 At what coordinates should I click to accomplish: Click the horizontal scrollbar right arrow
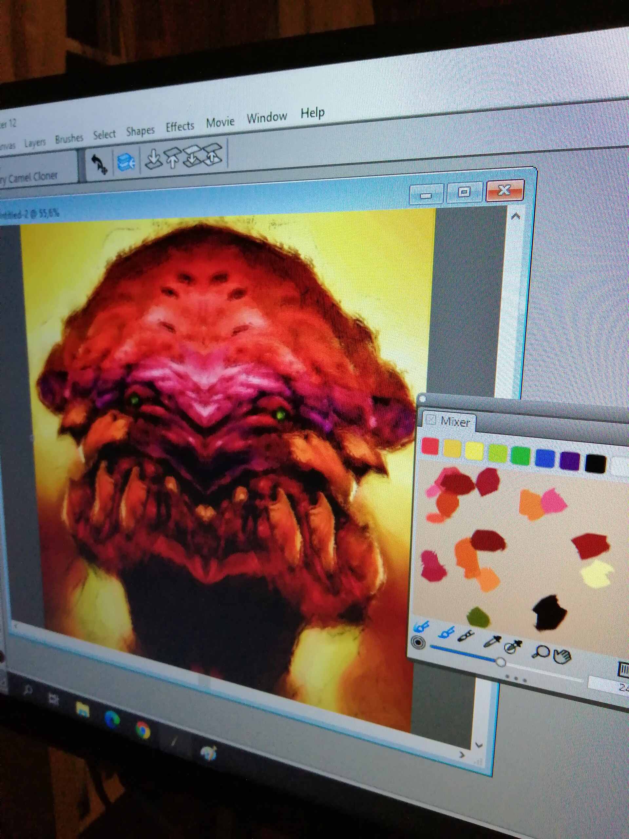(x=462, y=754)
